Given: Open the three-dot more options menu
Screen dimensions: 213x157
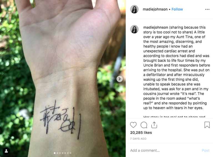Looking at the screenshot, I should 207,9.
